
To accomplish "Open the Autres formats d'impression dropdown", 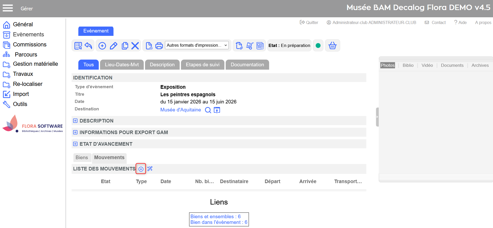I will [x=197, y=45].
